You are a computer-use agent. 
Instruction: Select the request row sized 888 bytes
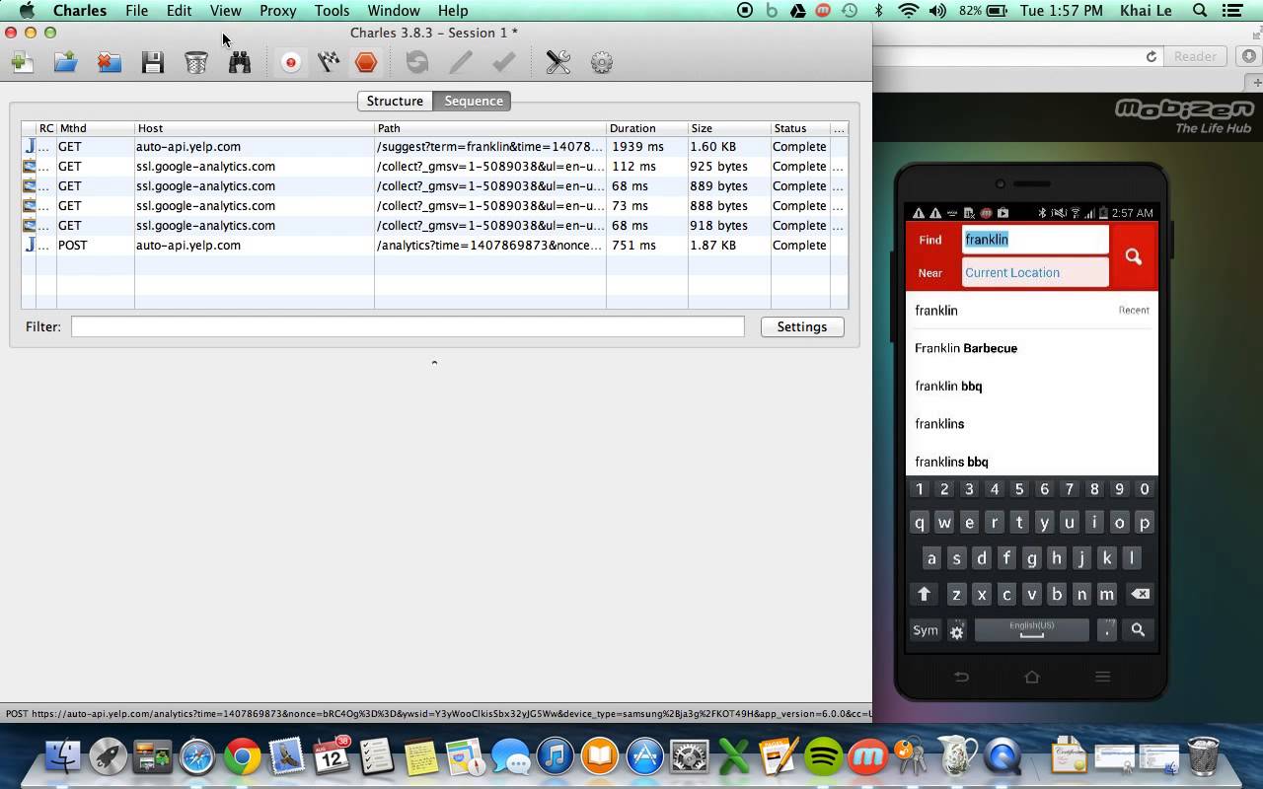[x=434, y=205]
